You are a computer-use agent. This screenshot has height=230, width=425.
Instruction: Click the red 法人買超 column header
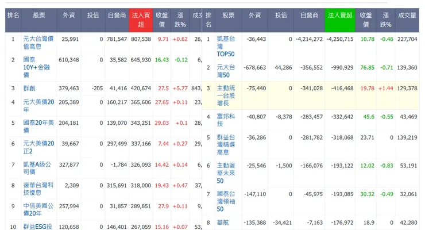click(141, 20)
